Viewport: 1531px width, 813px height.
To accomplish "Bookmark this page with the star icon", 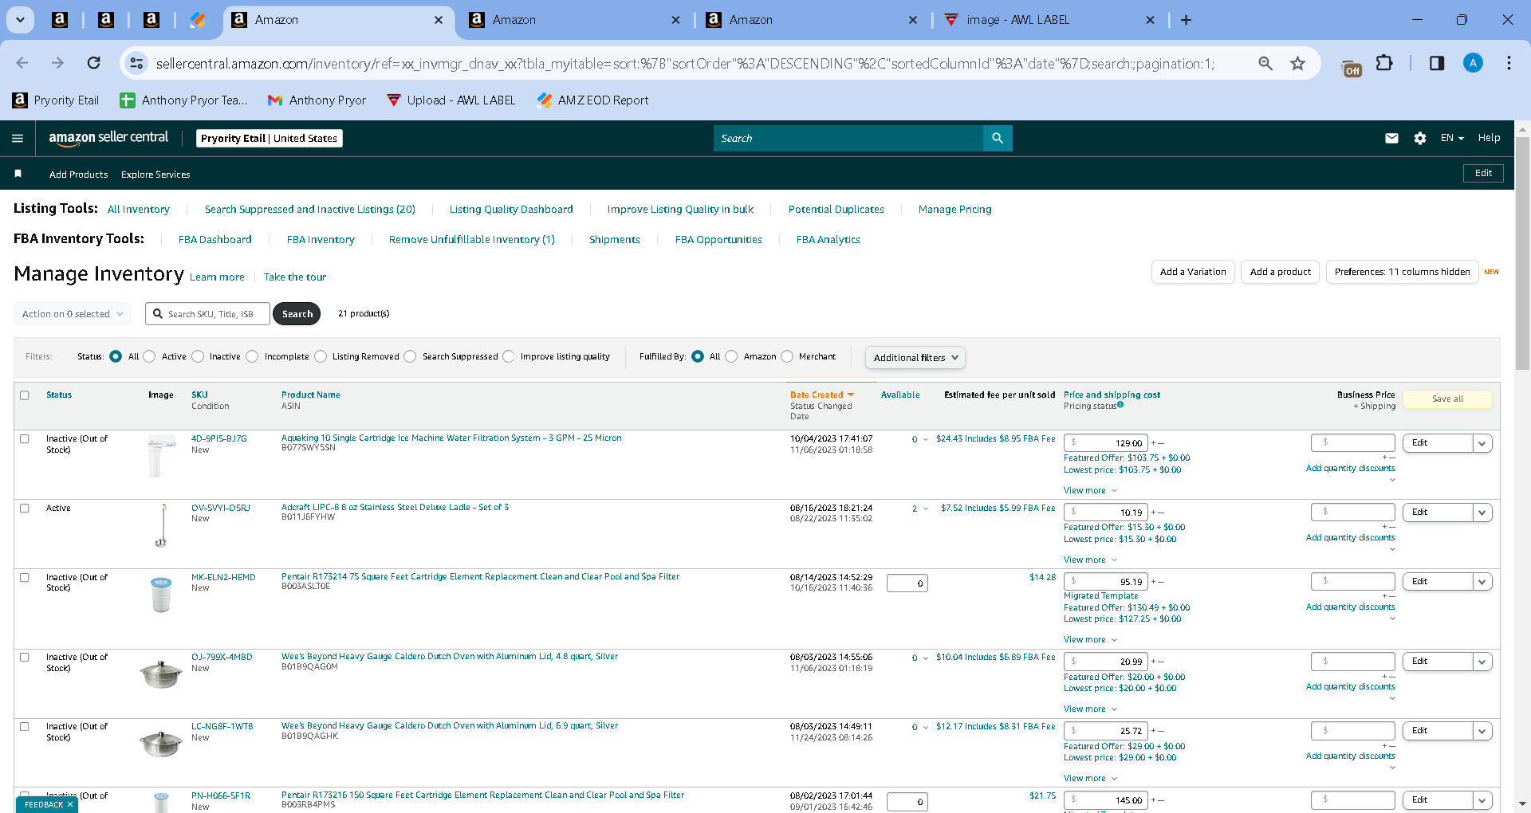I will click(x=1298, y=63).
